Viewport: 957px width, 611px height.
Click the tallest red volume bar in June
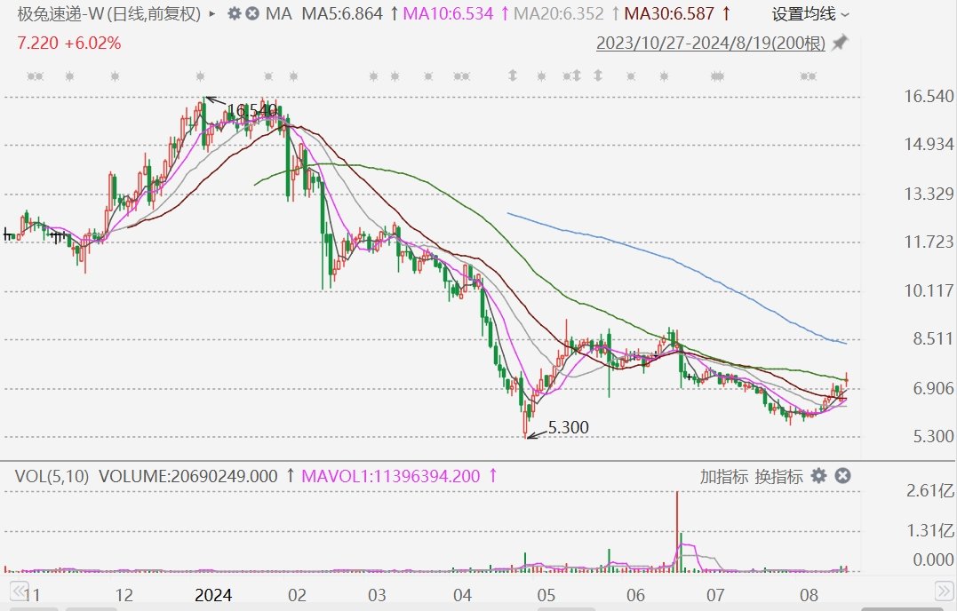[x=677, y=531]
